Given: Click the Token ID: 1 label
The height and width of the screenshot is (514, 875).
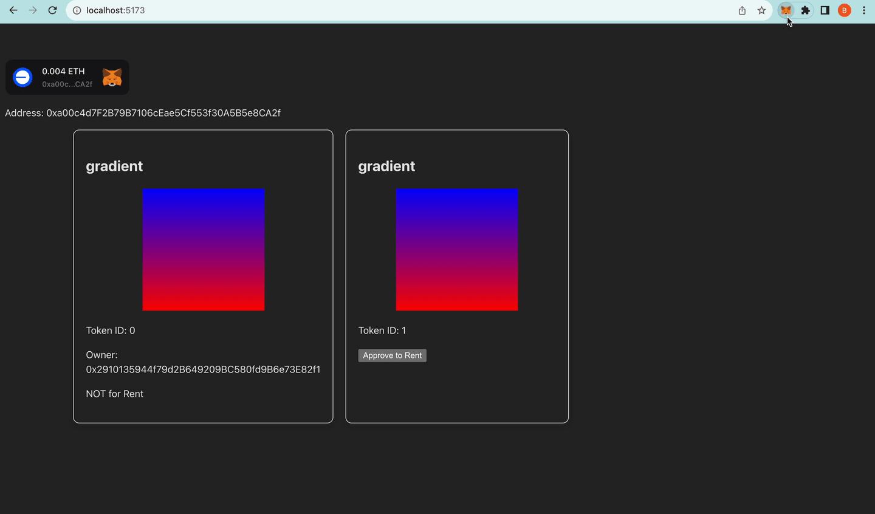Looking at the screenshot, I should point(382,331).
